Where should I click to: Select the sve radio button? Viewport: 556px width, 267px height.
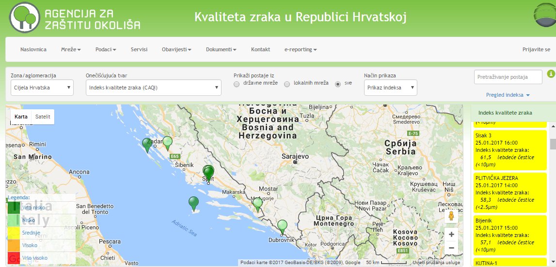tap(338, 84)
